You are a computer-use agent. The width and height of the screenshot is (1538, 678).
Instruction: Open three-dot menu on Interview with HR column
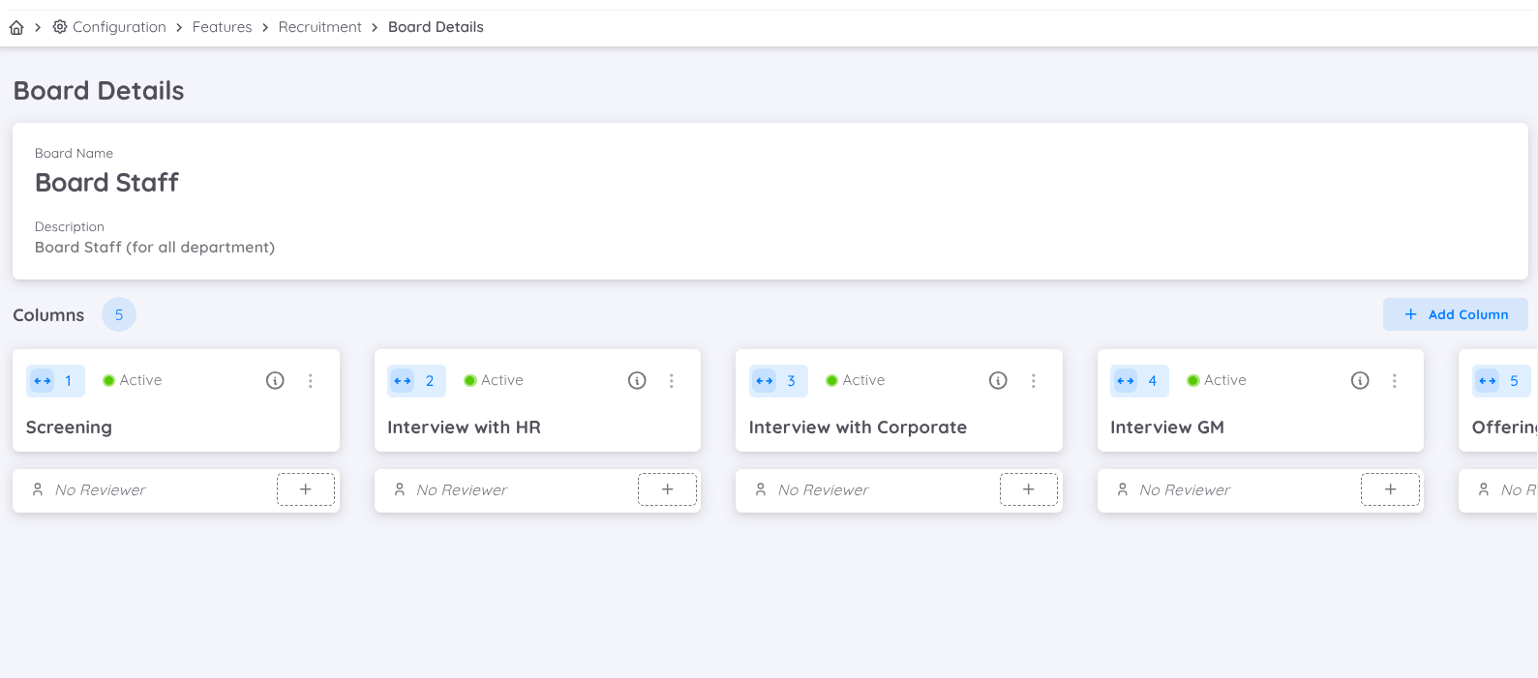pyautogui.click(x=672, y=380)
